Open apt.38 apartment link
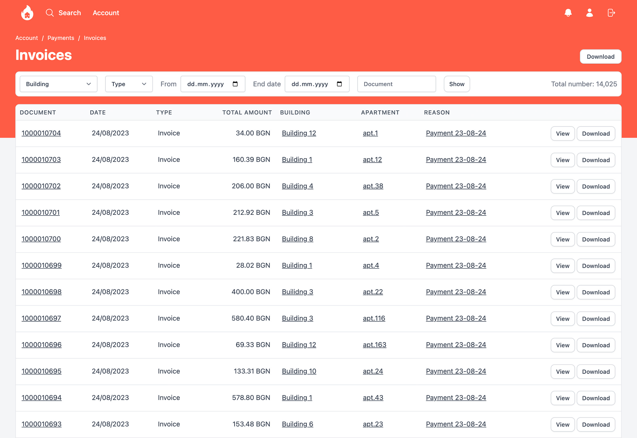Screen dimensions: 637x438 coord(373,186)
